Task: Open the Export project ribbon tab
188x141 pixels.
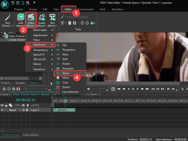Action: (x=85, y=9)
